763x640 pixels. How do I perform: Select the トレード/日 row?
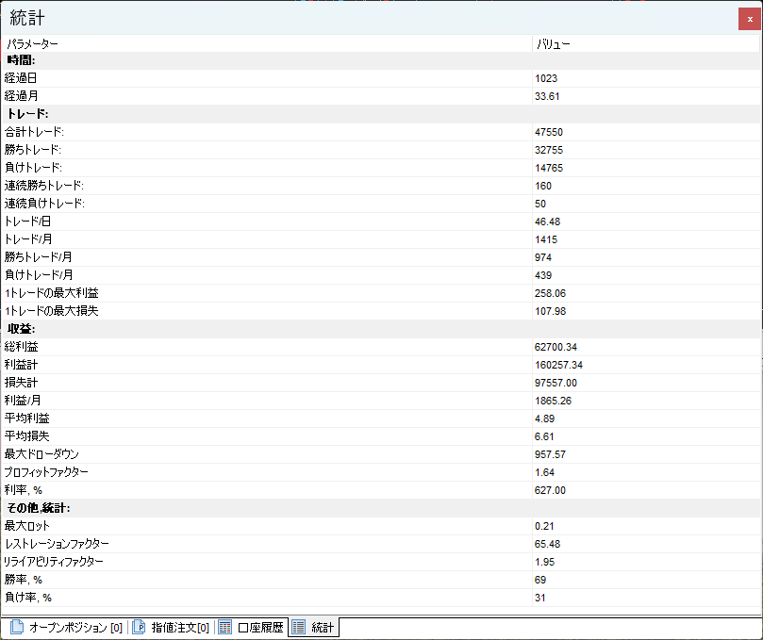tap(381, 222)
